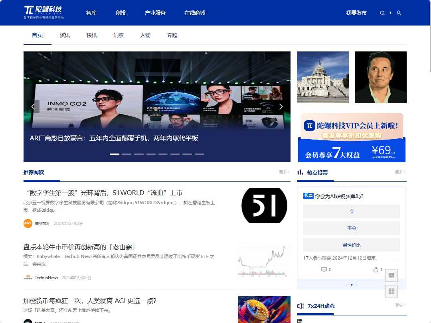431x323 pixels.
Task: Open 在线商城 in the top navigation
Action: (195, 13)
